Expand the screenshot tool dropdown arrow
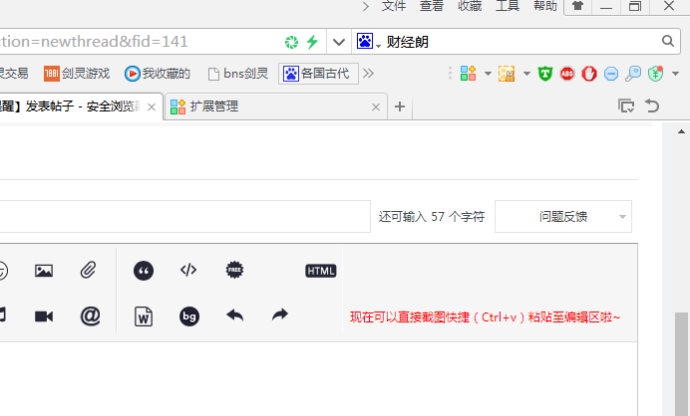The width and height of the screenshot is (690, 416). (x=526, y=74)
